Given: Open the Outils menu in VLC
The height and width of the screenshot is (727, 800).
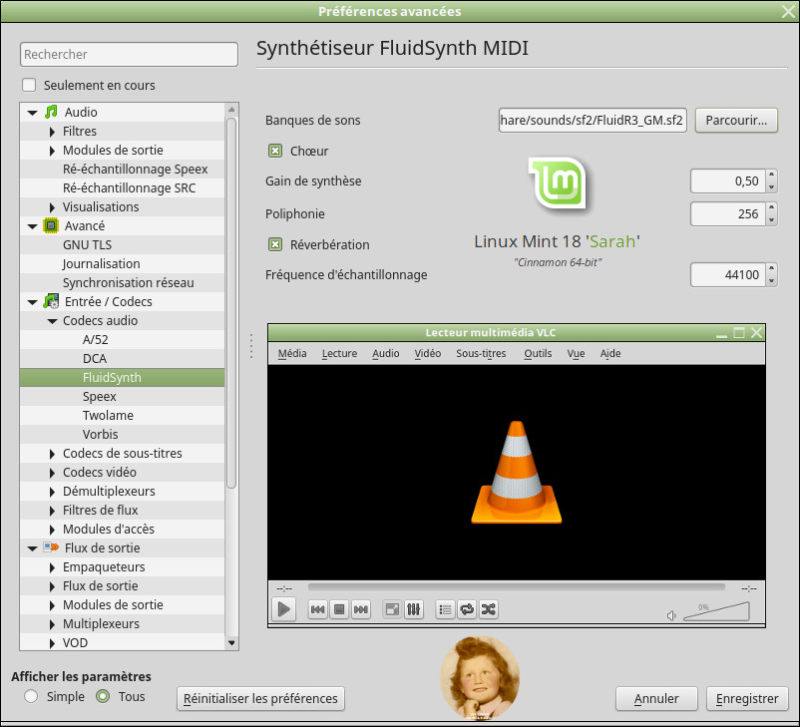Looking at the screenshot, I should [538, 353].
